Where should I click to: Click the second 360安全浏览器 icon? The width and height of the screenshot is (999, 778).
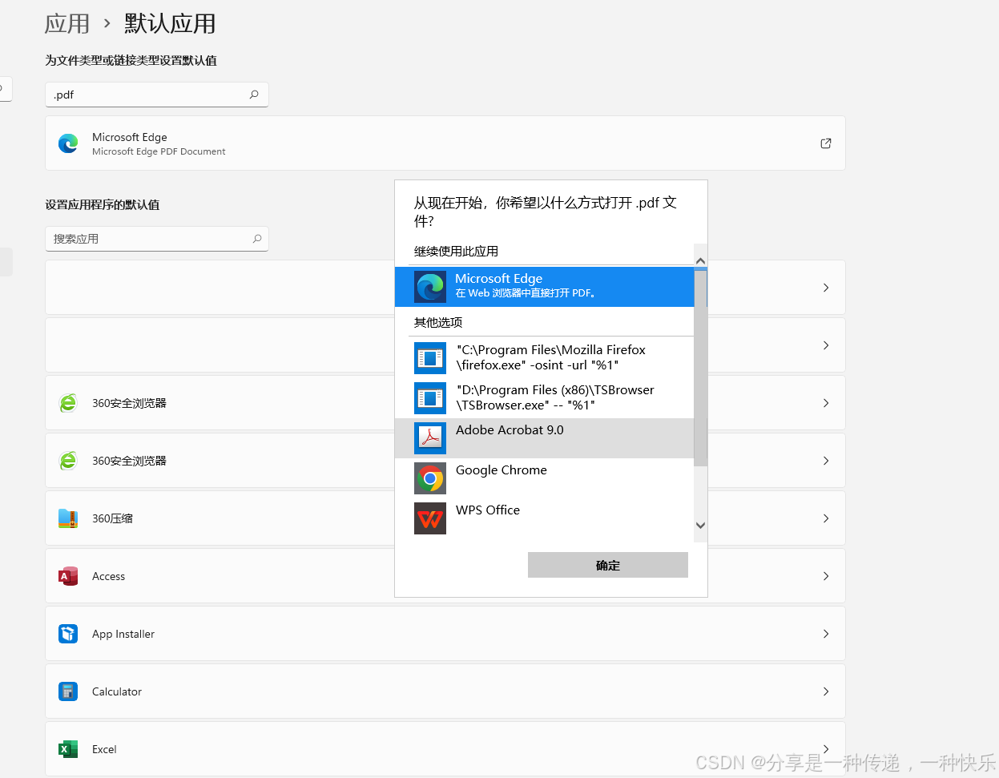(68, 461)
